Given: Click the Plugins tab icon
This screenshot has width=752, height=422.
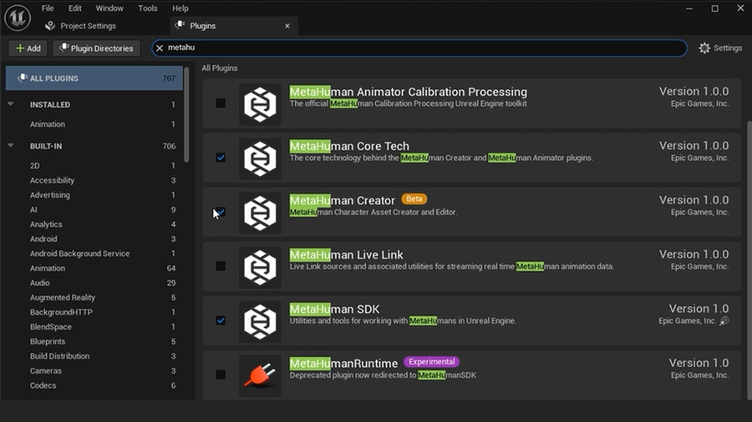Looking at the screenshot, I should [x=180, y=25].
